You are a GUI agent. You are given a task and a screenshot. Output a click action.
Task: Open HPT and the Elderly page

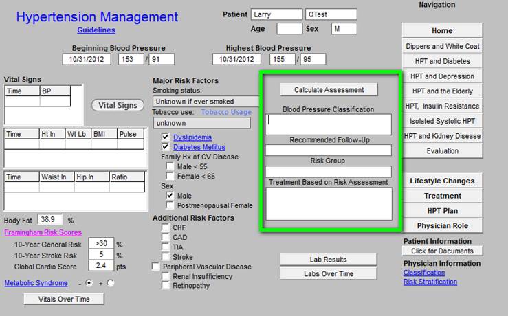[x=442, y=91]
